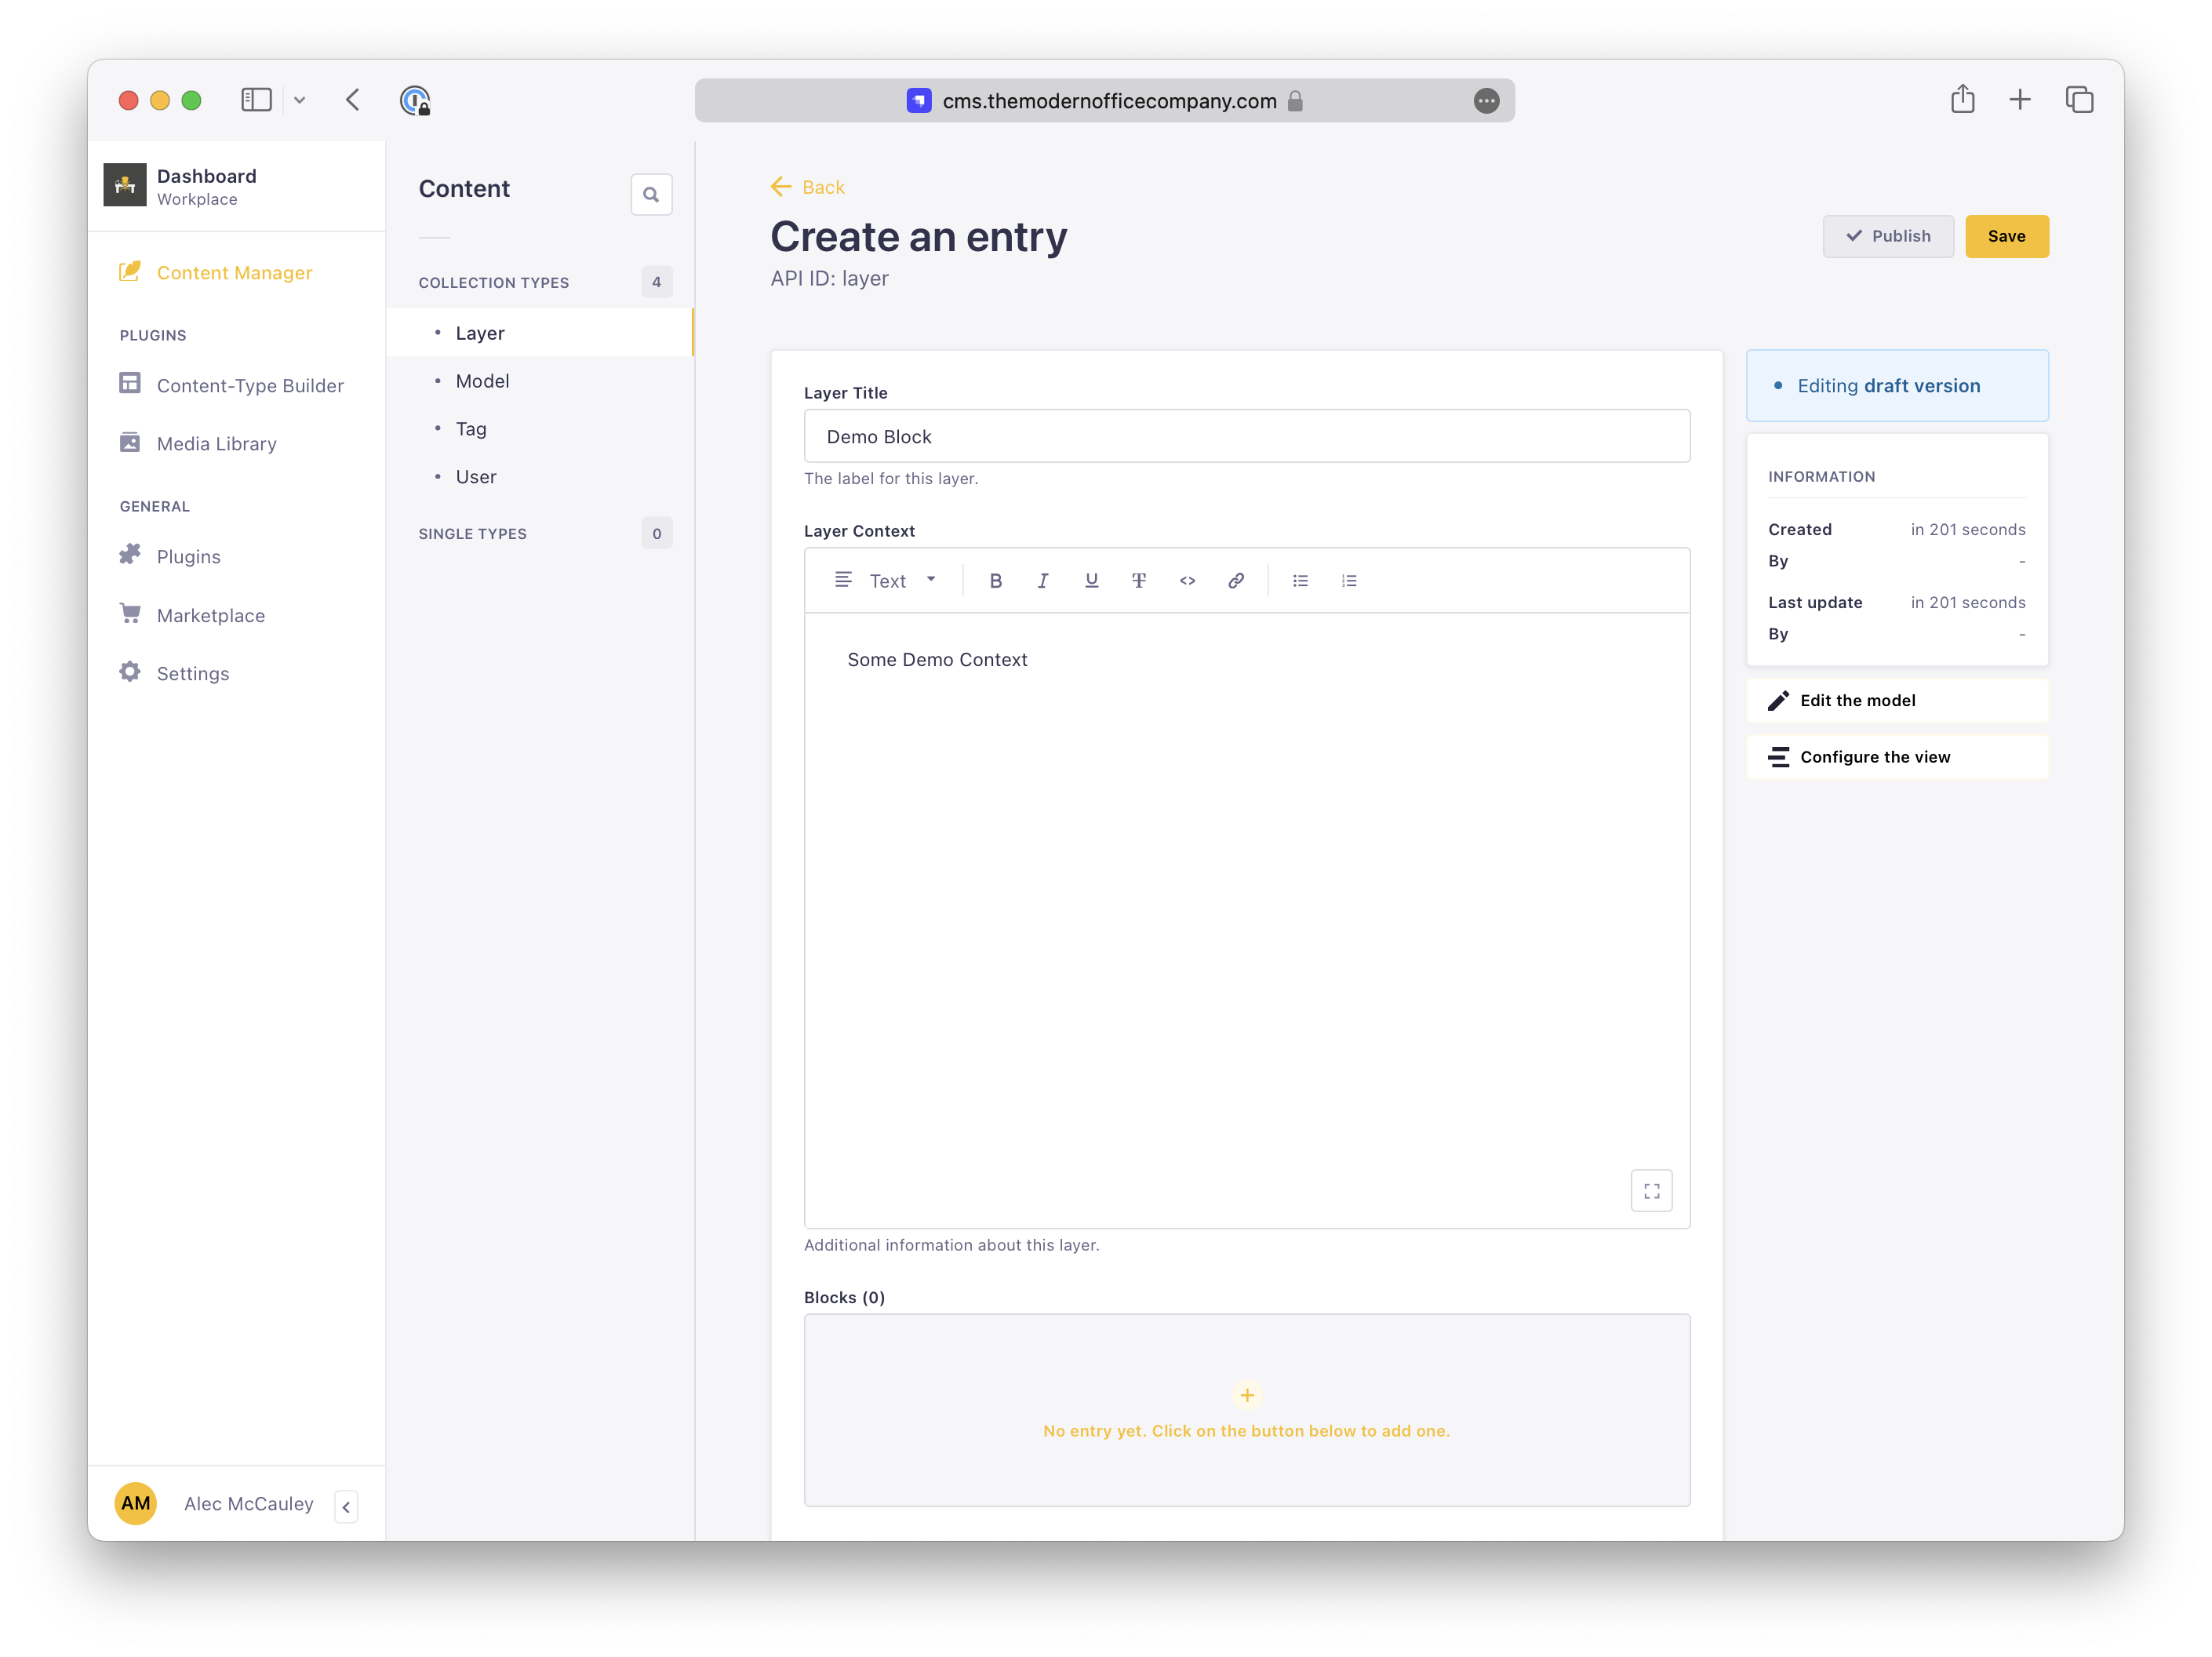
Task: Apply italic formatting in Layer Context
Action: [1043, 581]
